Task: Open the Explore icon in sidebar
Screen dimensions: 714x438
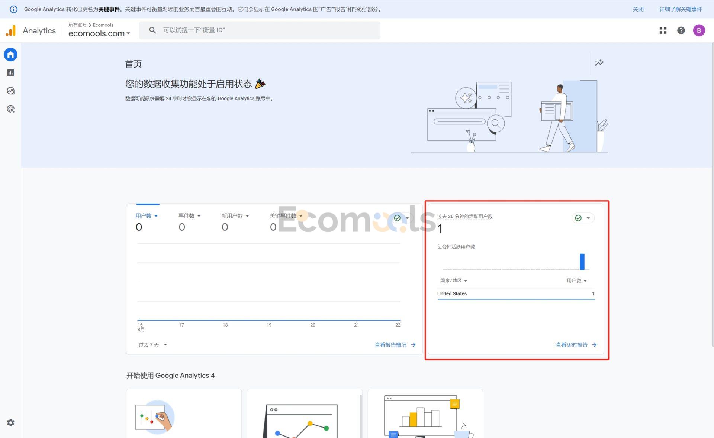Action: click(10, 91)
